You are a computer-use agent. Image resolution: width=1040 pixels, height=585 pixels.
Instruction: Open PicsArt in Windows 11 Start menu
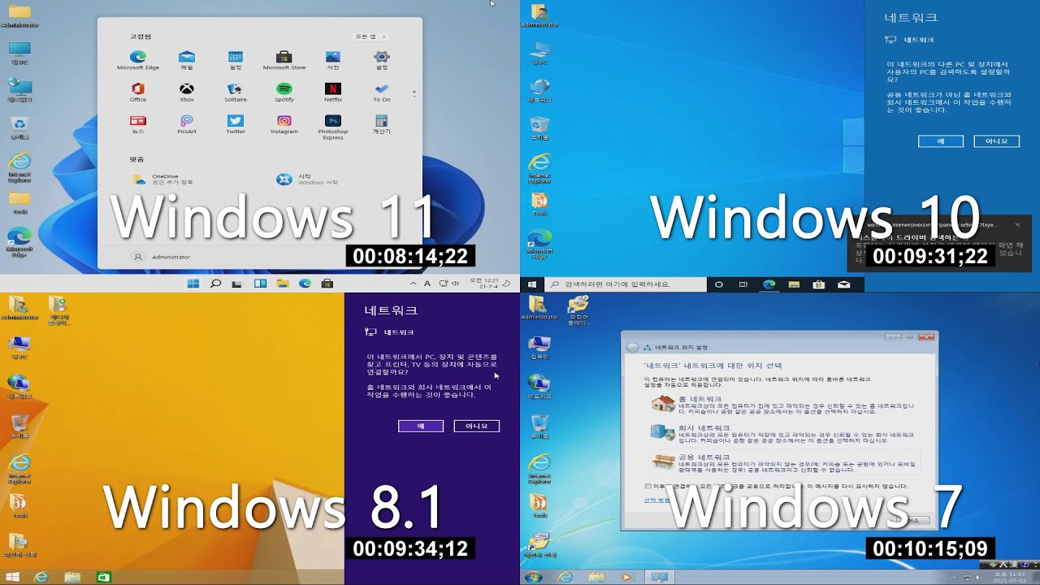tap(187, 124)
